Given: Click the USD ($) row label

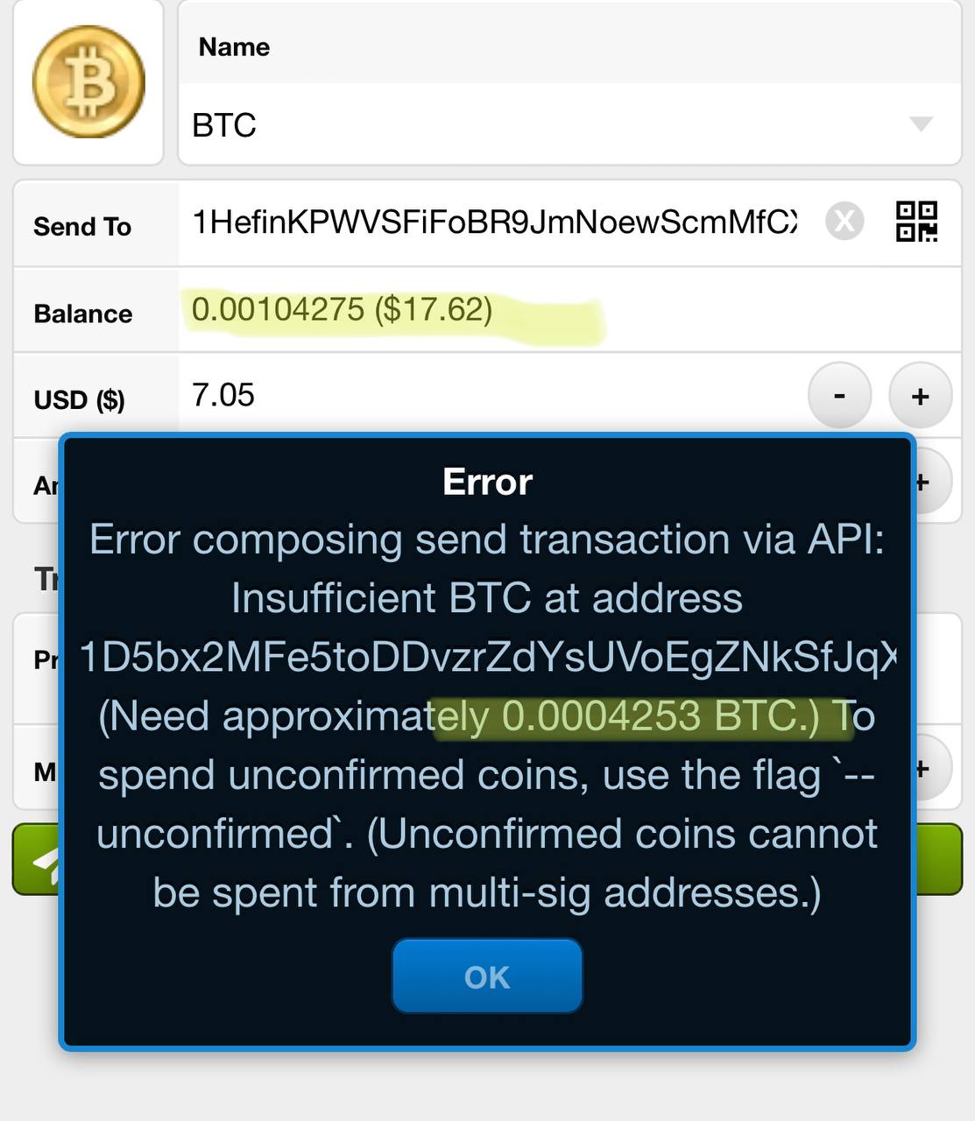Looking at the screenshot, I should [80, 400].
